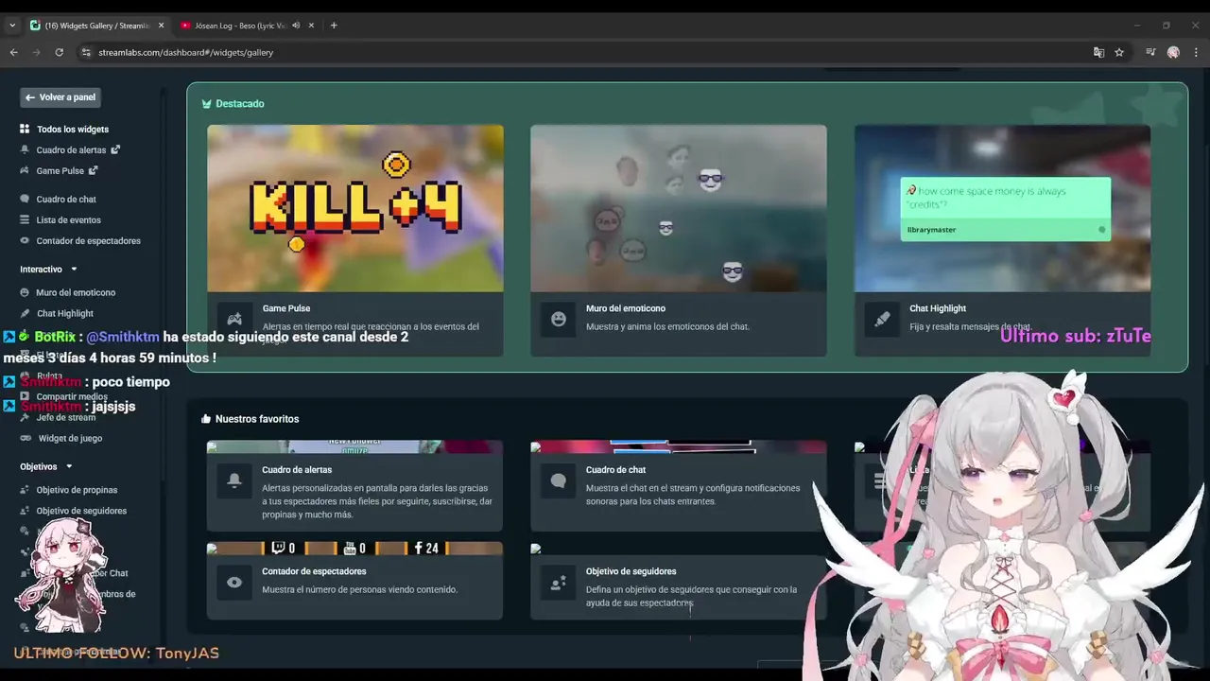Image resolution: width=1210 pixels, height=681 pixels.
Task: Go back with Volver a panel button
Action: click(x=60, y=96)
